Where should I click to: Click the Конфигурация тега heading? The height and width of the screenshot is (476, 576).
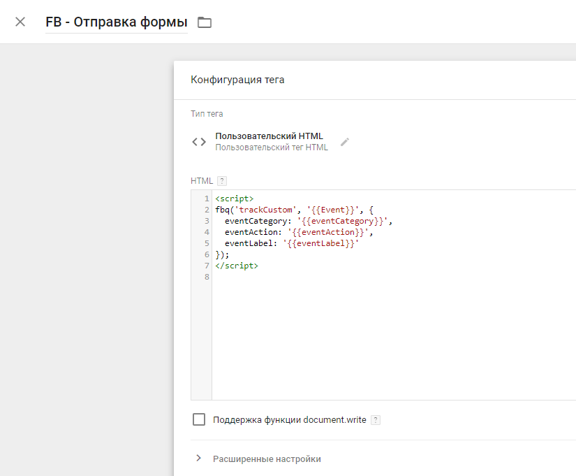(x=237, y=80)
